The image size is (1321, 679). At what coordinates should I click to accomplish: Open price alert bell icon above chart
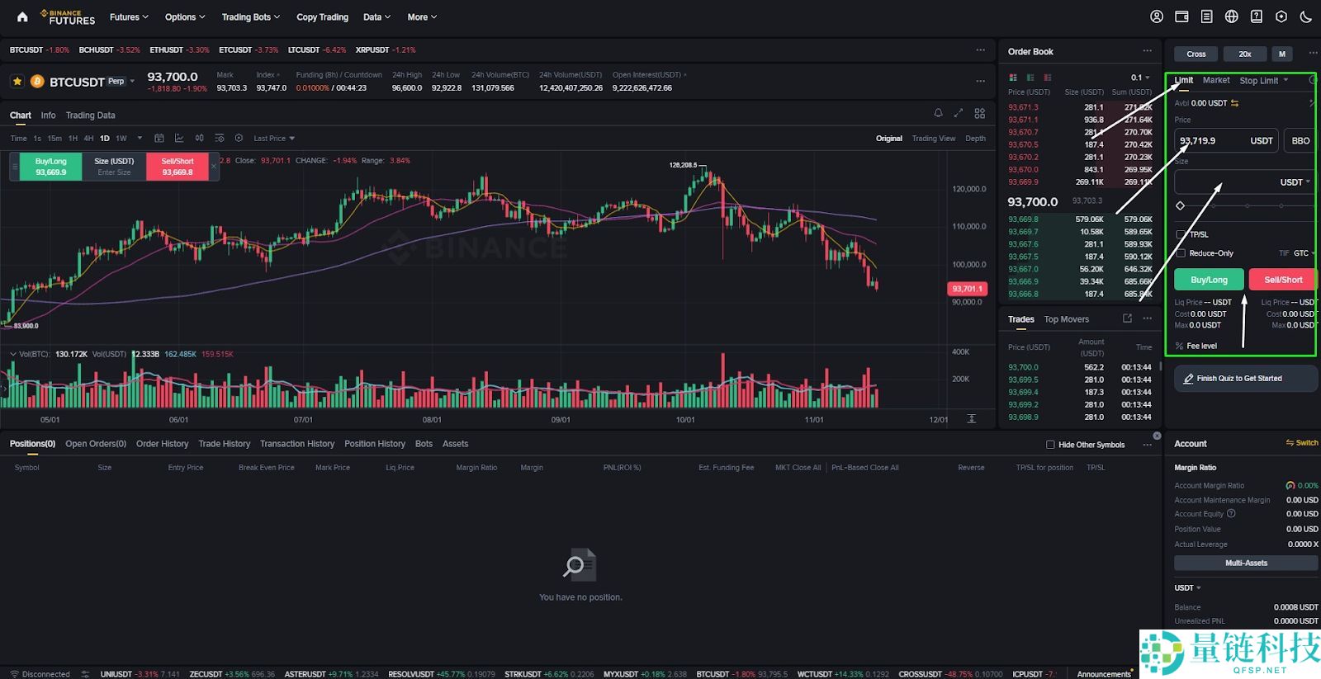938,113
